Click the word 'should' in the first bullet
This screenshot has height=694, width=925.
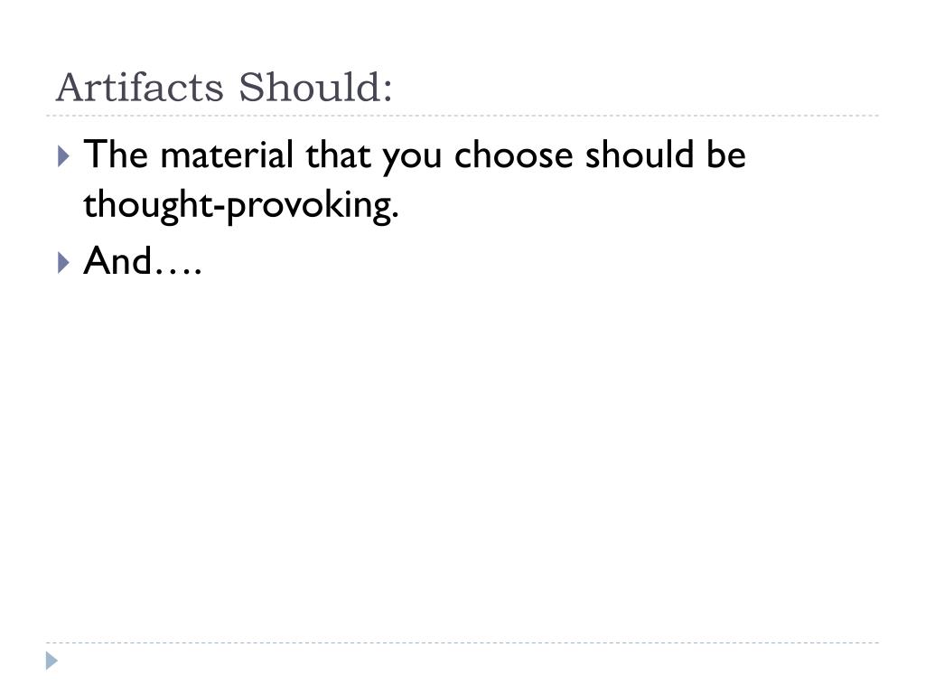coord(639,155)
